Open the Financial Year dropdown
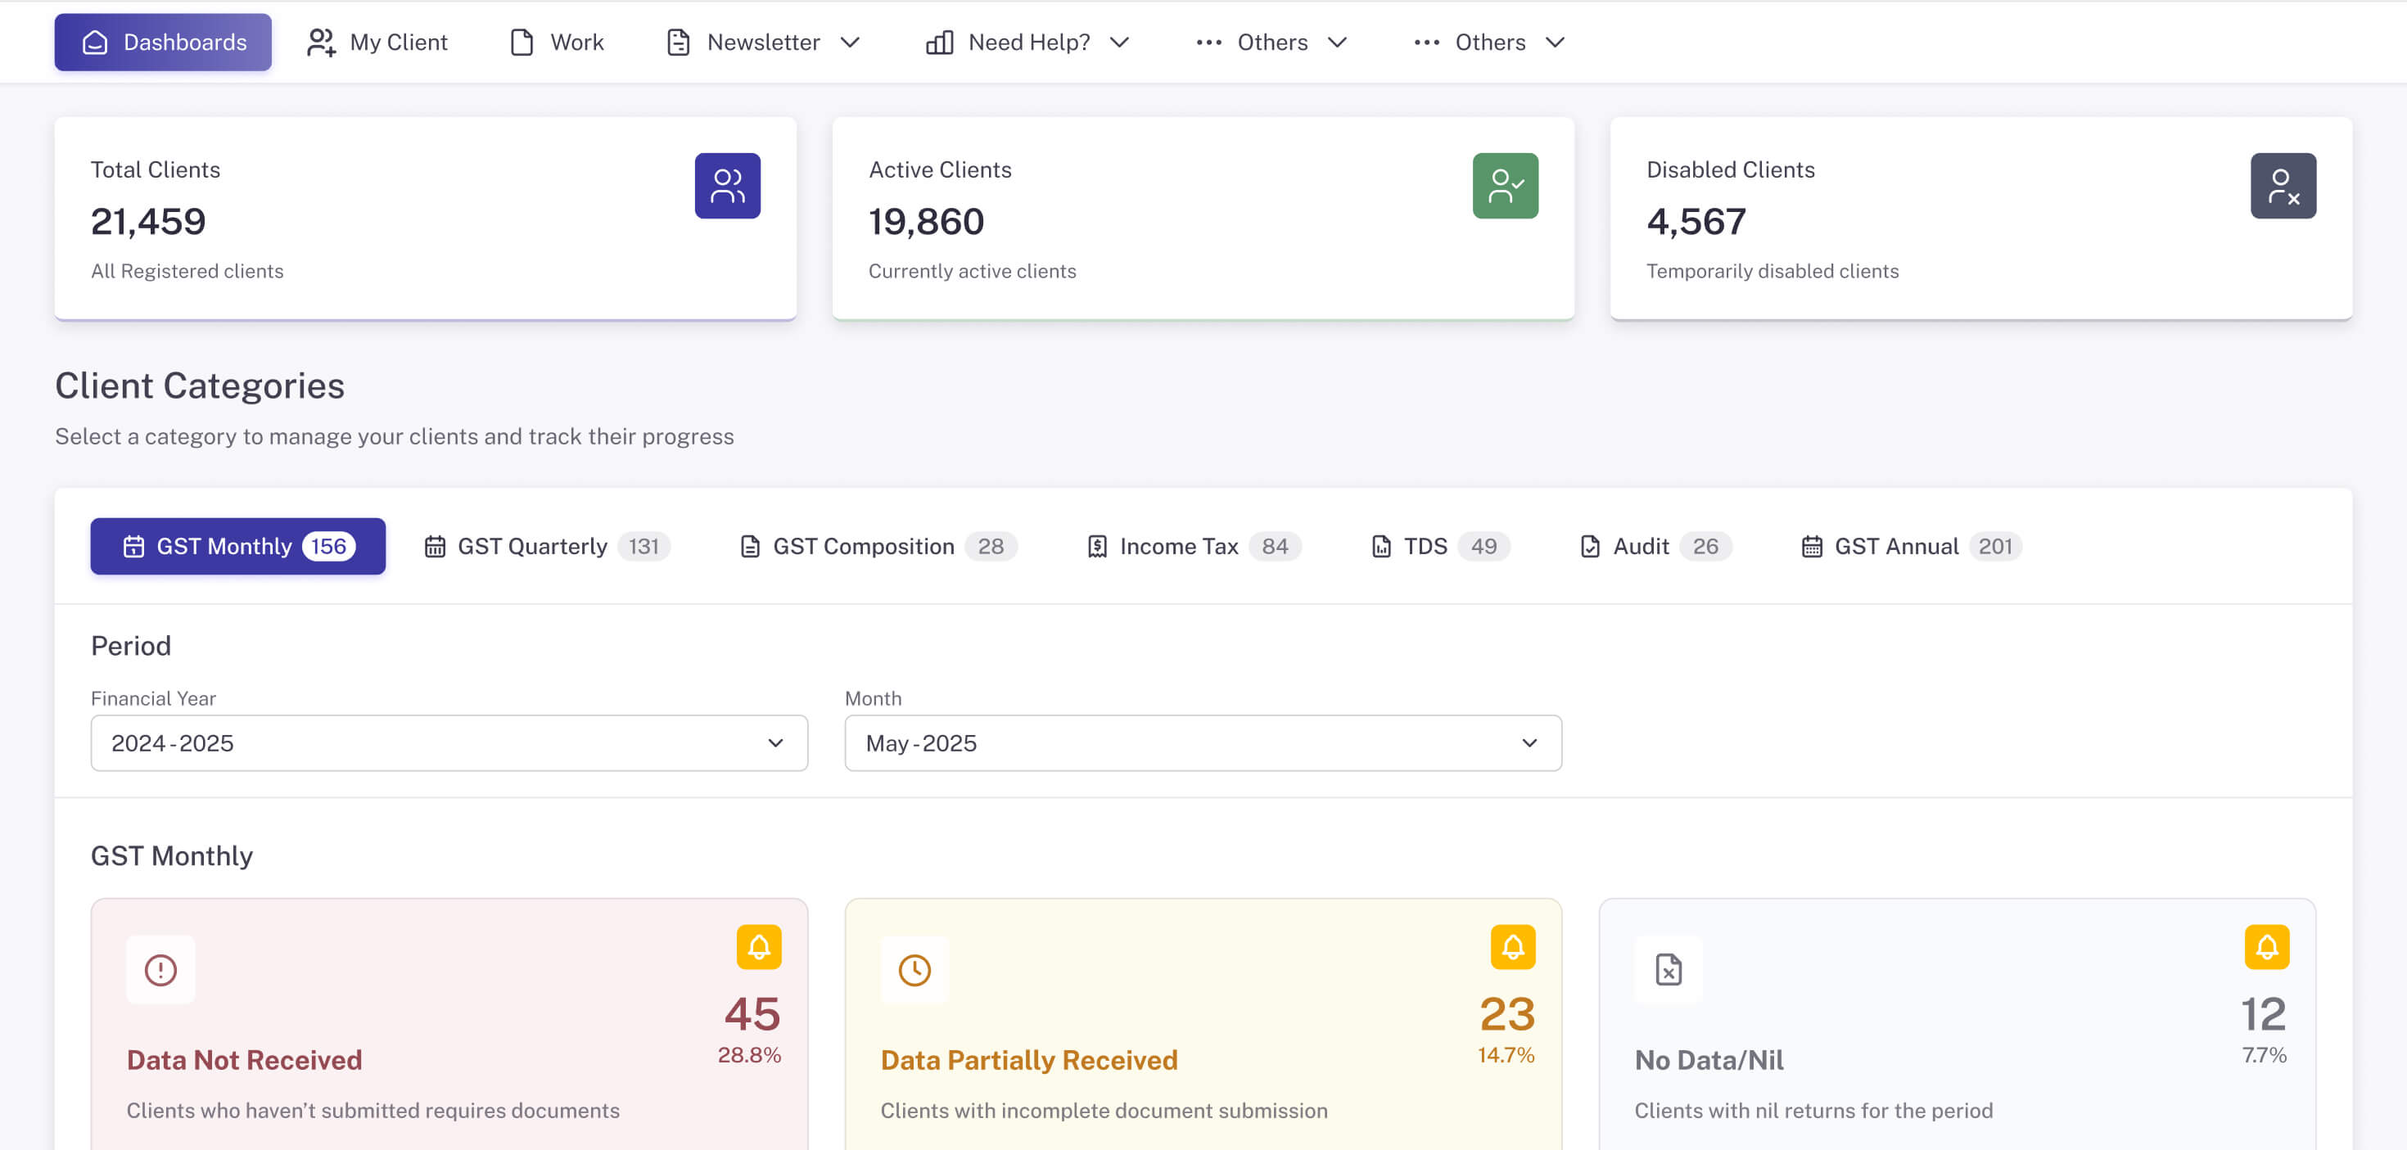2407x1150 pixels. 449,742
